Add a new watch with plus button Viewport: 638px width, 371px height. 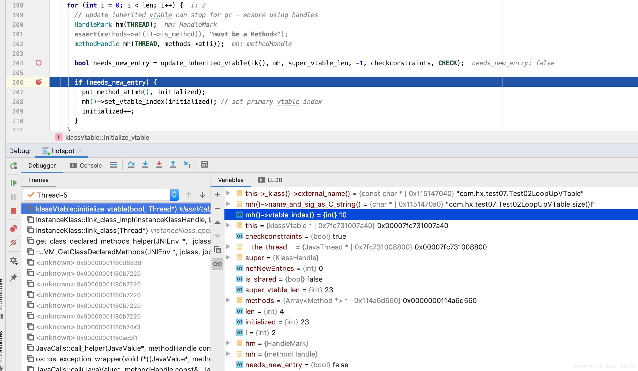(x=217, y=194)
